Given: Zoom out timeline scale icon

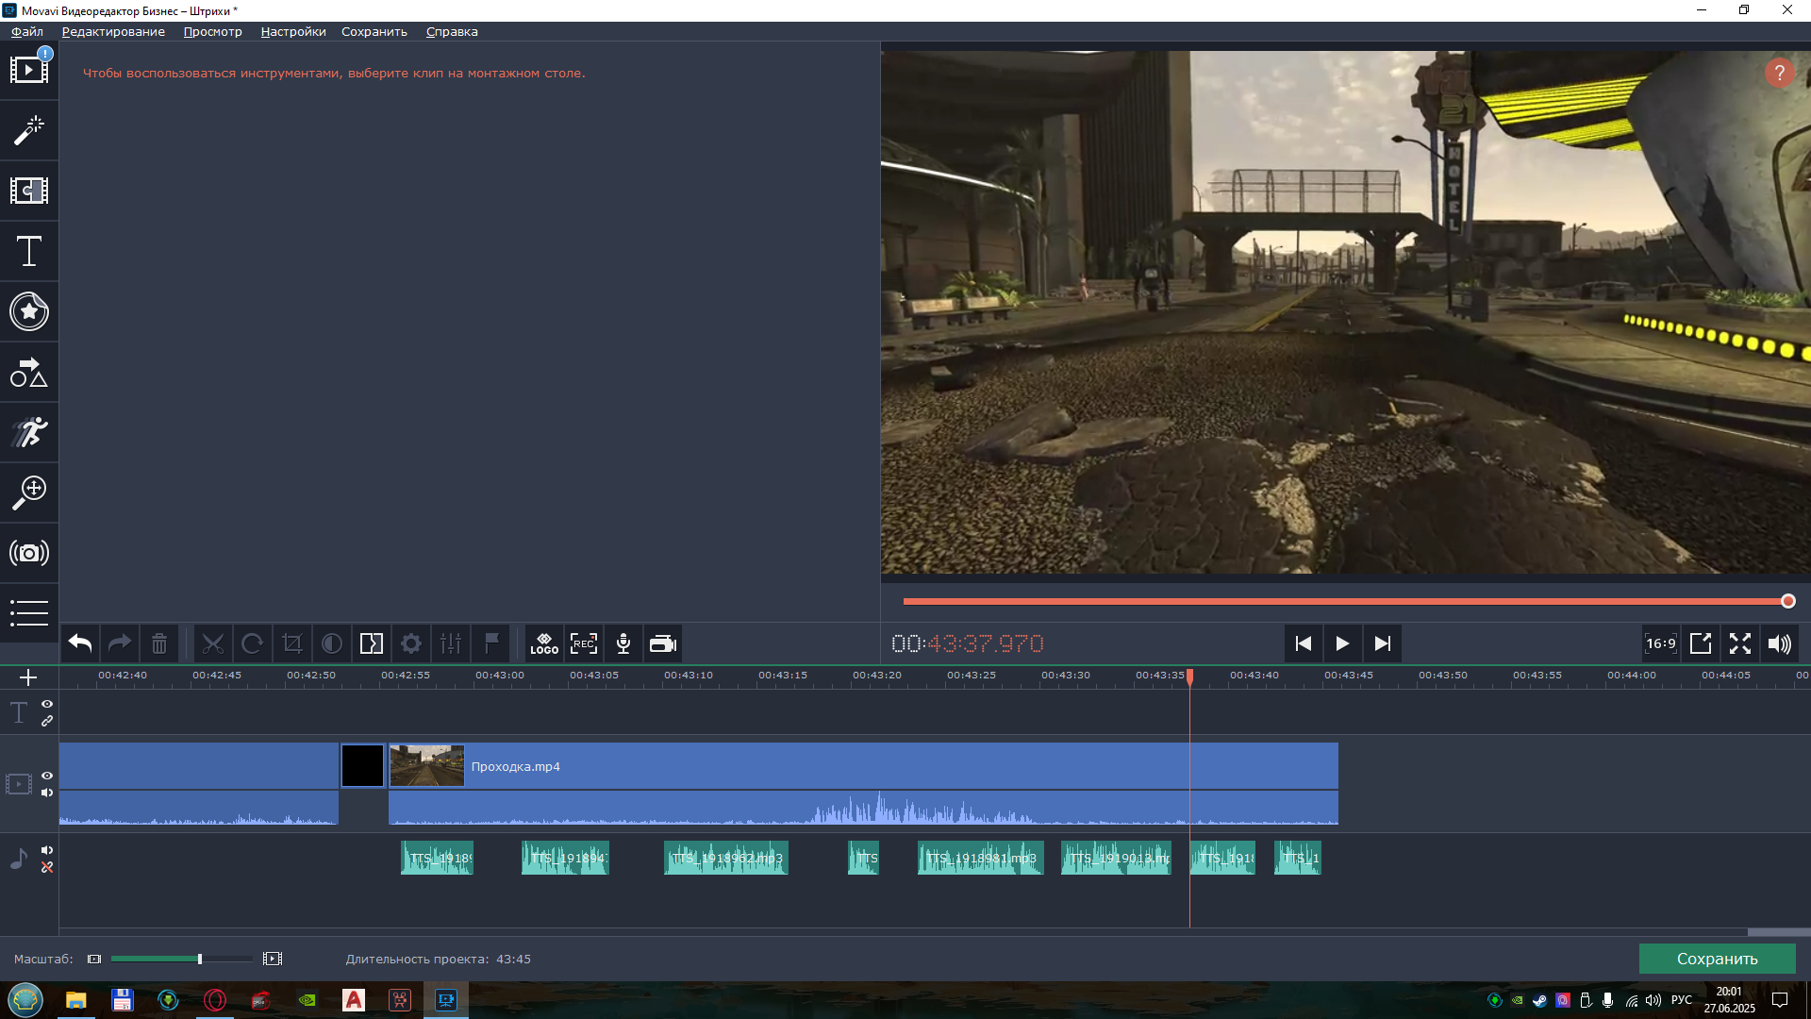Looking at the screenshot, I should click(x=94, y=959).
